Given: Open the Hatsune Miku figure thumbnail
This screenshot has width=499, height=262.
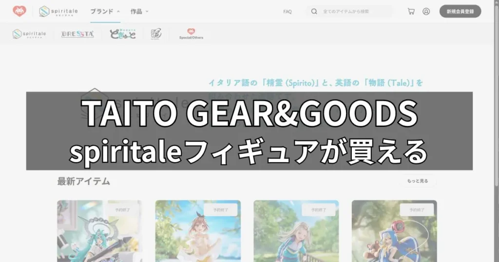Looking at the screenshot, I should pyautogui.click(x=99, y=231).
